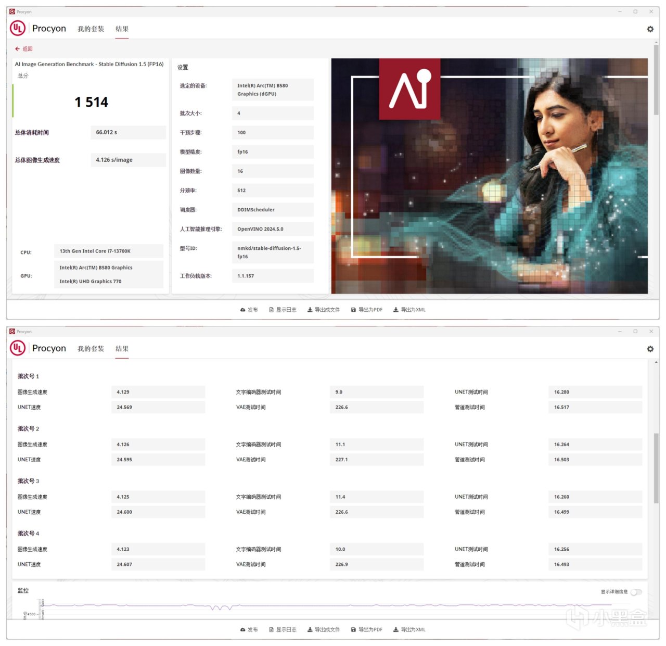Click 导出为PDF in the bottom window

(x=367, y=629)
